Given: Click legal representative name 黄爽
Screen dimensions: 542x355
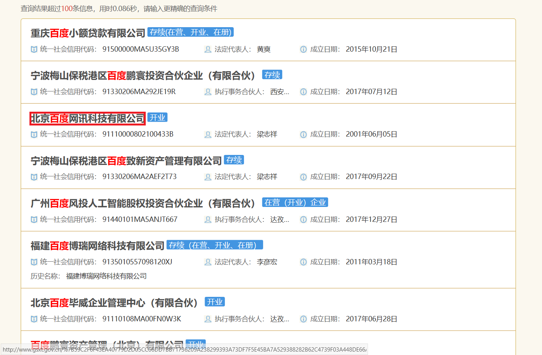Looking at the screenshot, I should [264, 49].
